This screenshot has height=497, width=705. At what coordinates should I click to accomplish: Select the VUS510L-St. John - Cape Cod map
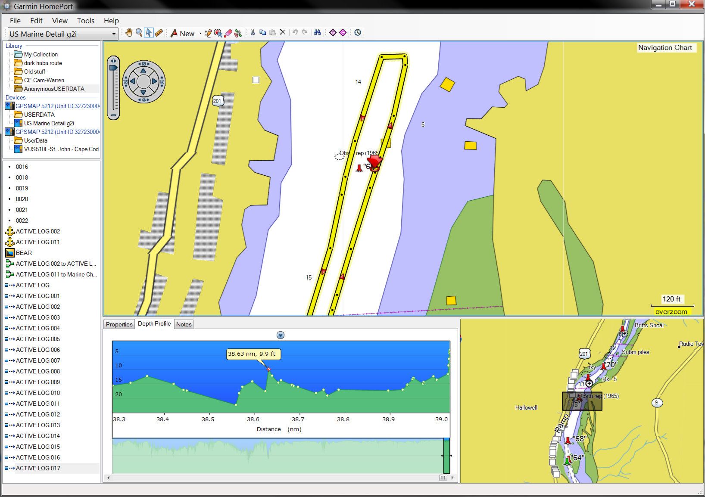click(x=61, y=149)
